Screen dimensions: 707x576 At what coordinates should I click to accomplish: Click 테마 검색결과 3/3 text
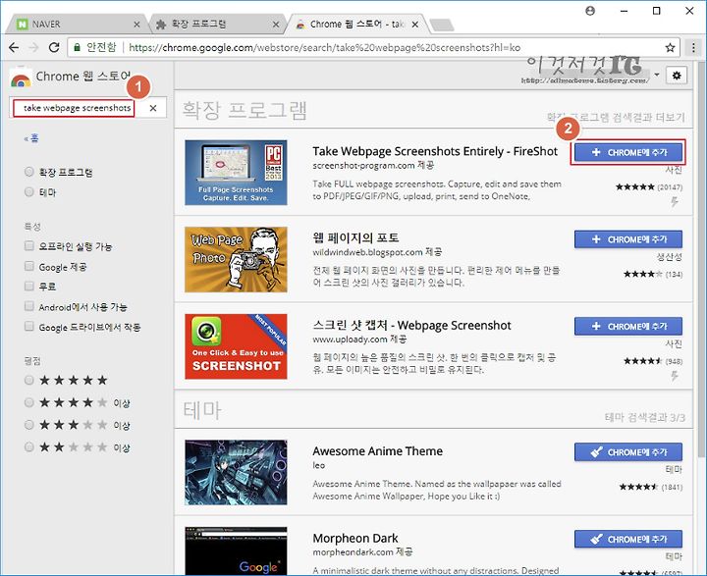(645, 417)
